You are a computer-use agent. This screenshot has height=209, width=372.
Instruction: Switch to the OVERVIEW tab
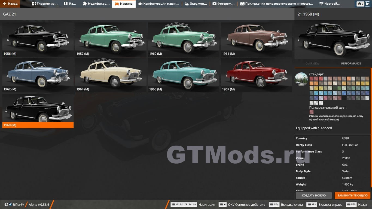tap(312, 63)
